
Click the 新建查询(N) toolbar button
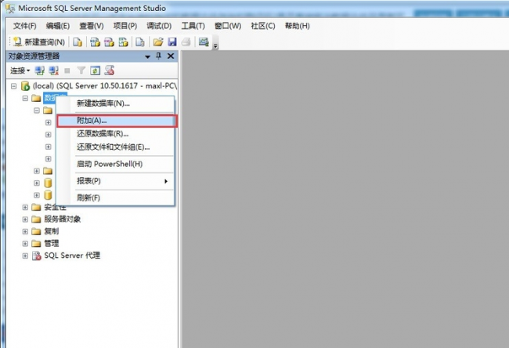[39, 42]
